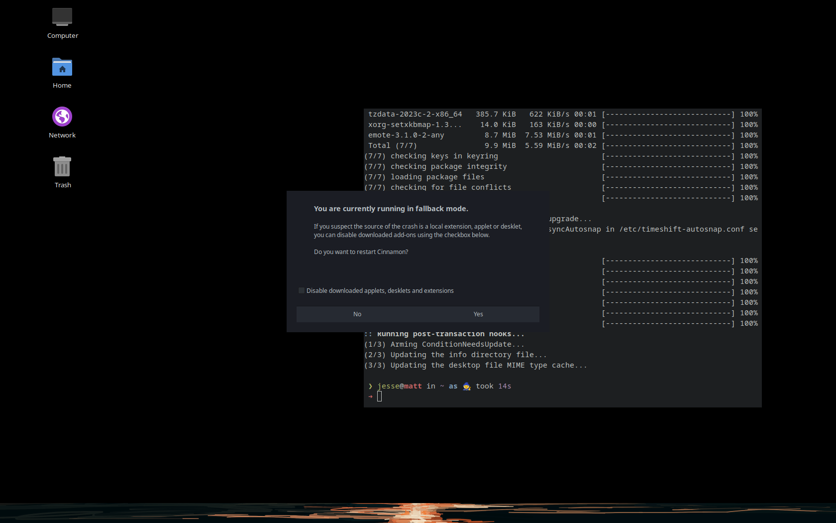Click 'You are currently running in fallback mode.' heading

[x=391, y=209]
